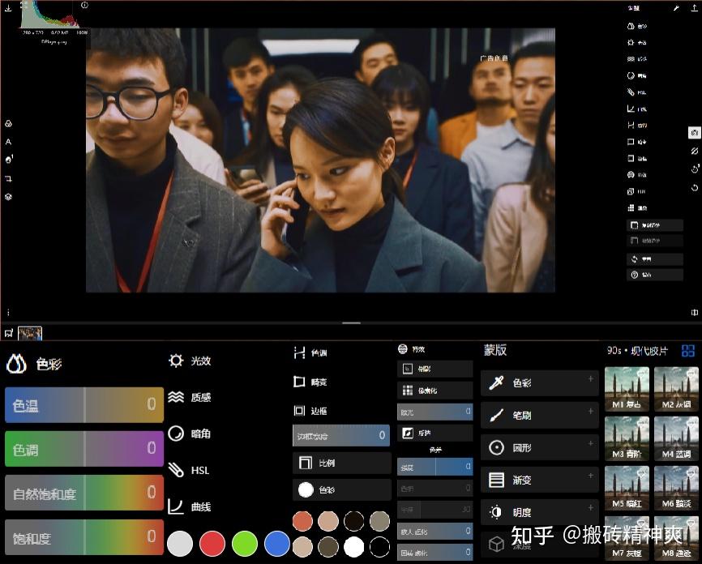The height and width of the screenshot is (564, 702).
Task: Adjust the 饱和度 saturation slider
Action: 84,537
